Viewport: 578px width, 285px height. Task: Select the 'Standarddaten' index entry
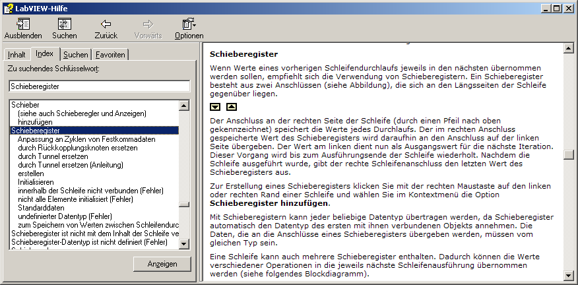pyautogui.click(x=41, y=208)
